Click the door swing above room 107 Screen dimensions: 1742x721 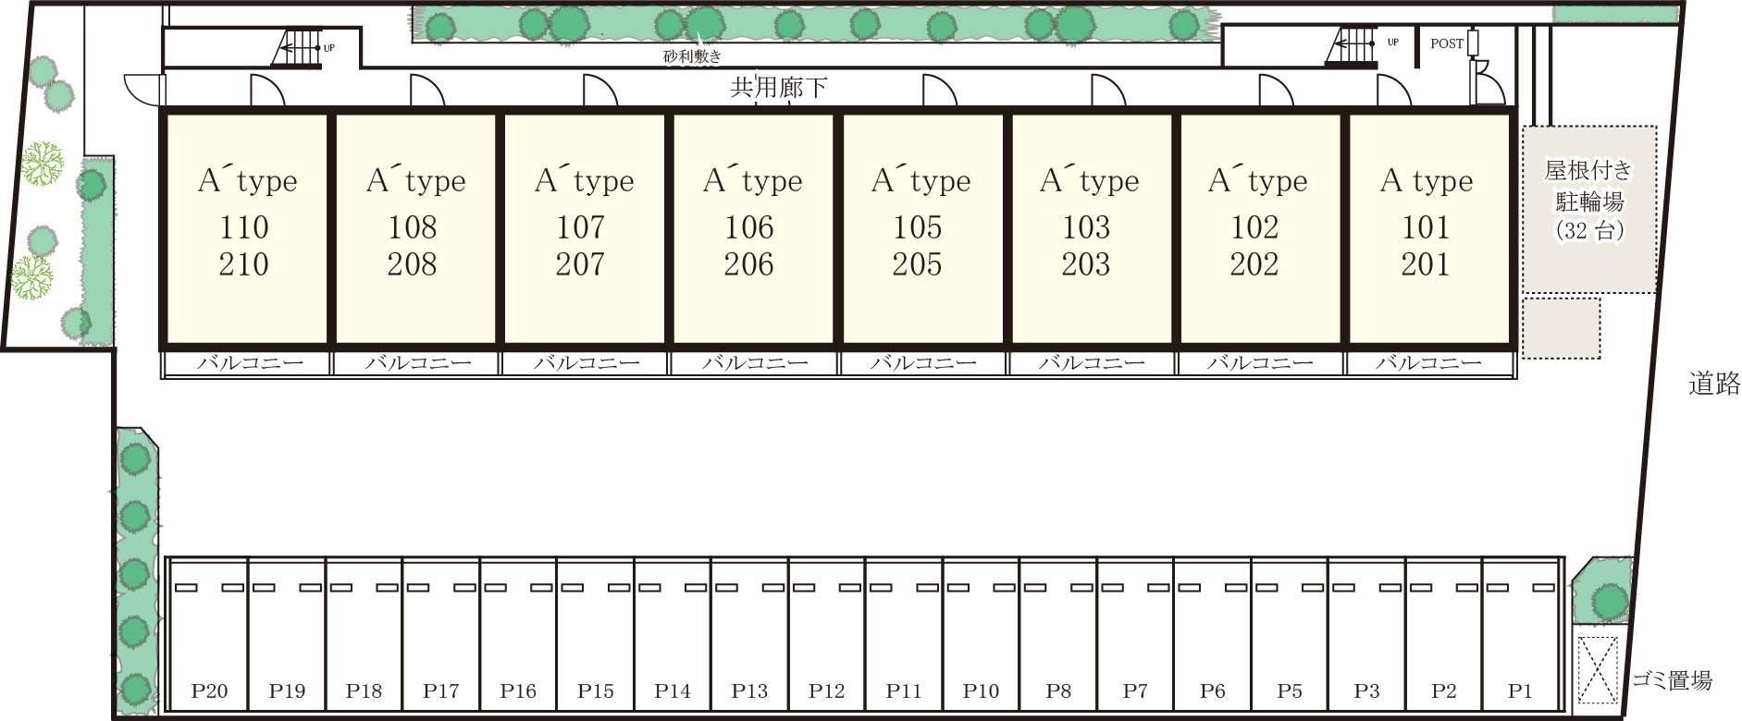600,92
